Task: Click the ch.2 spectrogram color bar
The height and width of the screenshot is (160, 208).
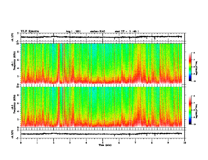Action: click(190, 110)
